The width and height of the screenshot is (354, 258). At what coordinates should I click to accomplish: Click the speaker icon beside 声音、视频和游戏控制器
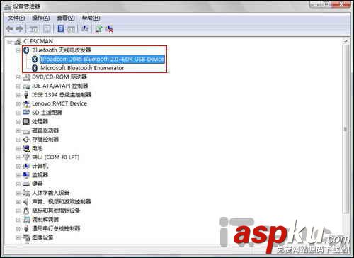26,202
